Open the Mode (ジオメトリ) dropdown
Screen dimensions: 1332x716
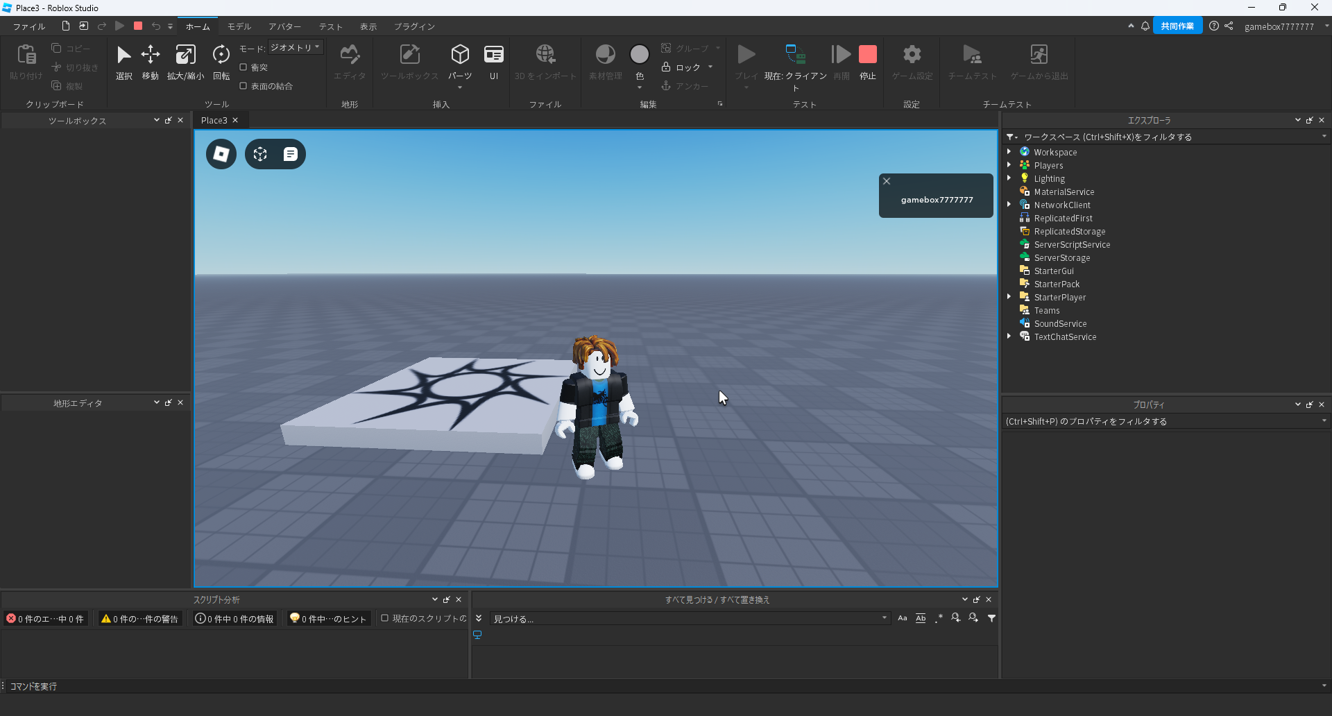pos(295,48)
